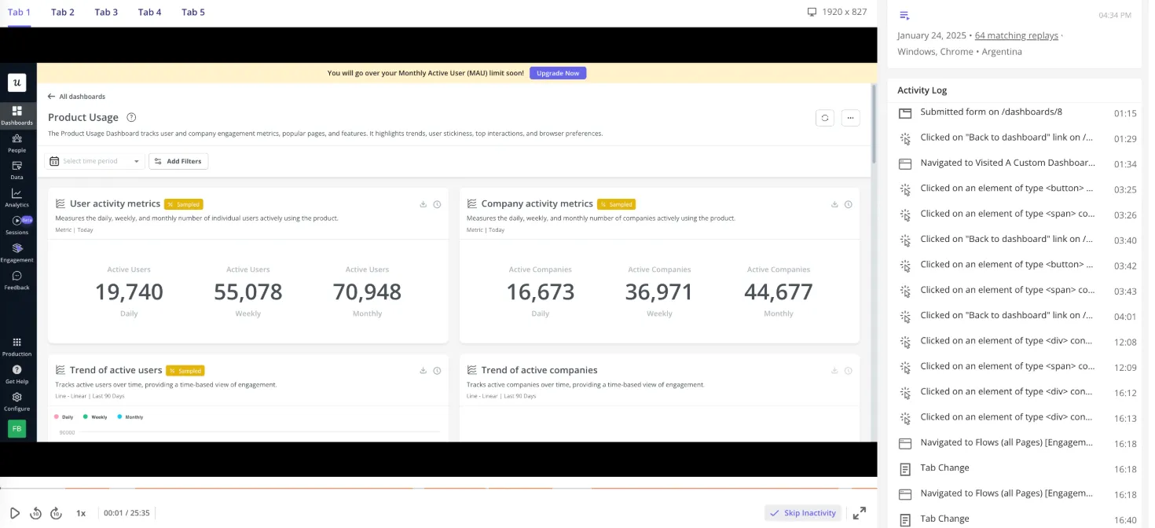The image size is (1155, 528).
Task: Open the Feedback sidebar item
Action: pos(16,280)
